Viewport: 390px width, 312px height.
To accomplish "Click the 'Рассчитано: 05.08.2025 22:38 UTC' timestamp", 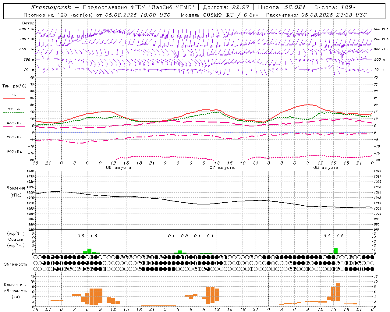I will (316, 15).
